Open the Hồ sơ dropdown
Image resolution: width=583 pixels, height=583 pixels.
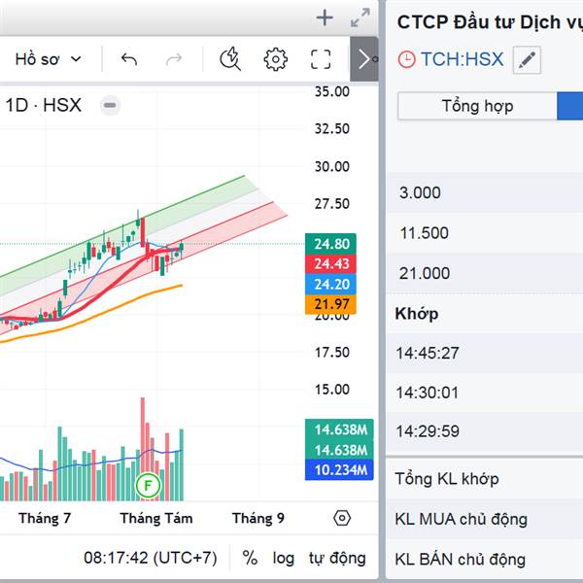click(49, 59)
